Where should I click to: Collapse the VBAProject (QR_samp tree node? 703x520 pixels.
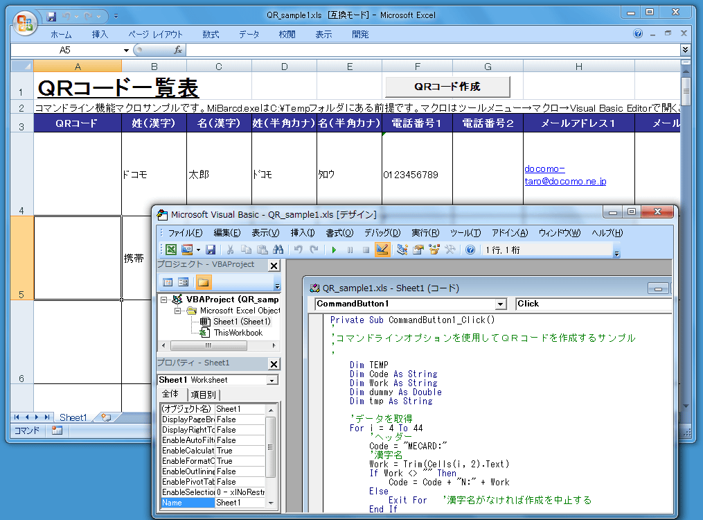coord(164,300)
